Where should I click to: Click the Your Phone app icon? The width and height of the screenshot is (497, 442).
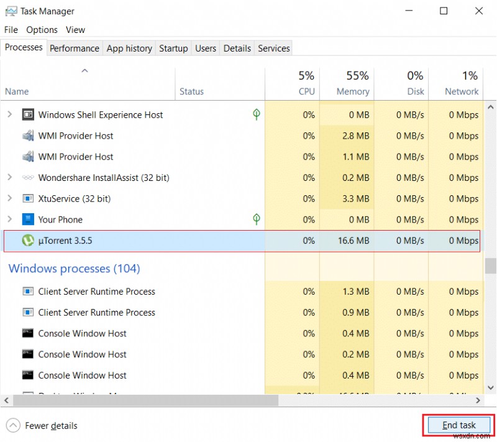[x=27, y=219]
